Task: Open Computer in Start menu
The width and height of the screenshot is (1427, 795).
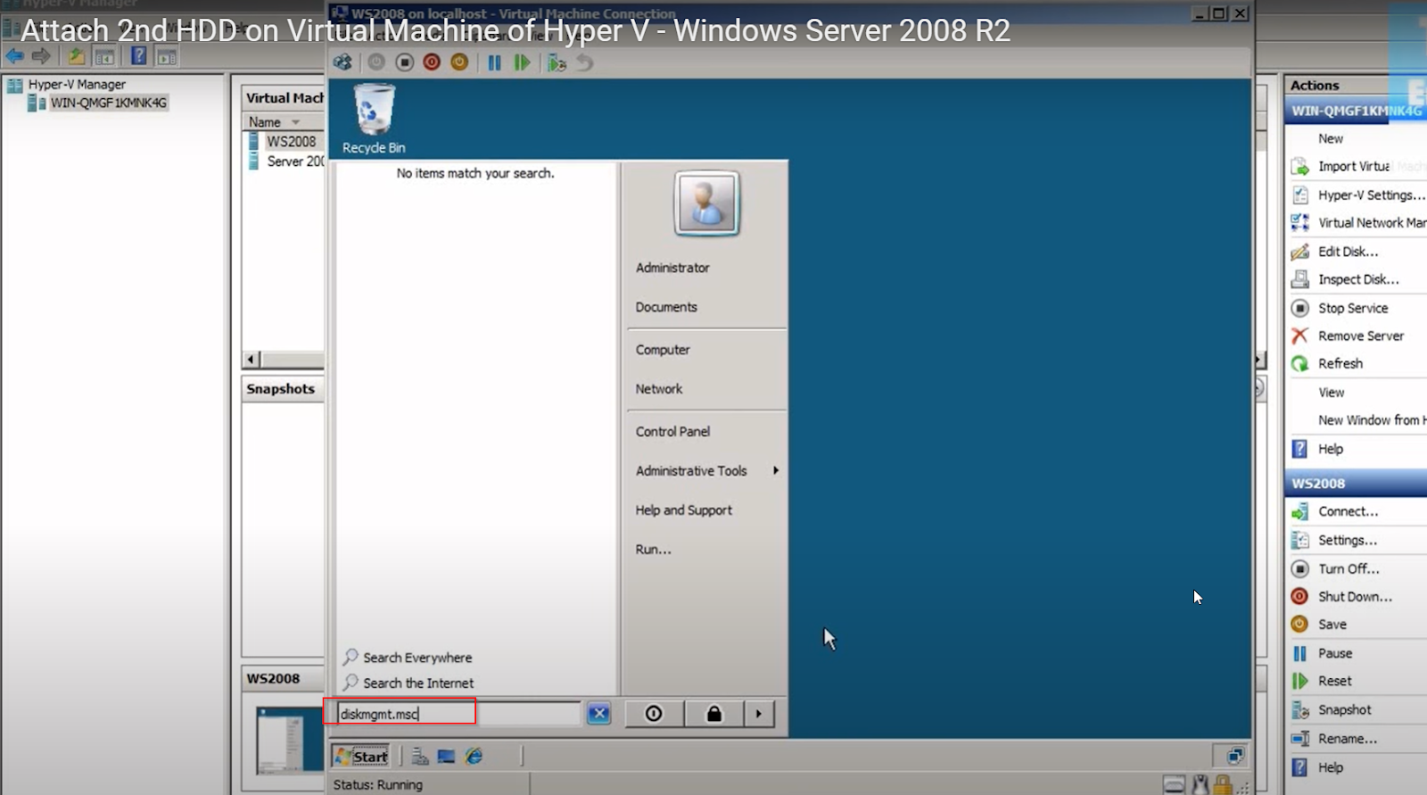Action: pos(663,350)
